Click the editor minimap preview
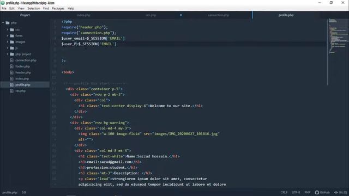The width and height of the screenshot is (349, 196). click(x=338, y=36)
